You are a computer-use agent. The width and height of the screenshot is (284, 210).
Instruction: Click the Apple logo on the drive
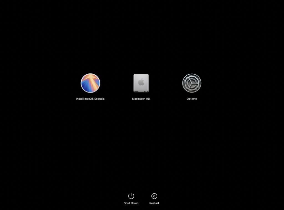[141, 82]
